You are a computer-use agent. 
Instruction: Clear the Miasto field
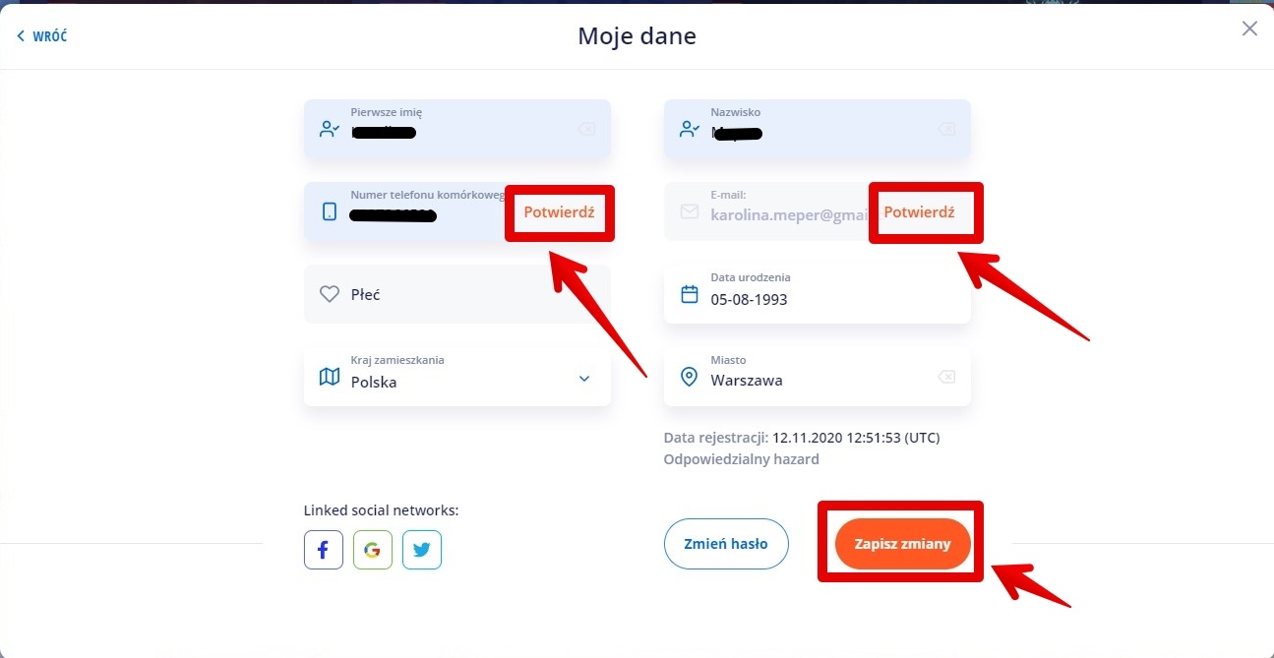[x=945, y=377]
